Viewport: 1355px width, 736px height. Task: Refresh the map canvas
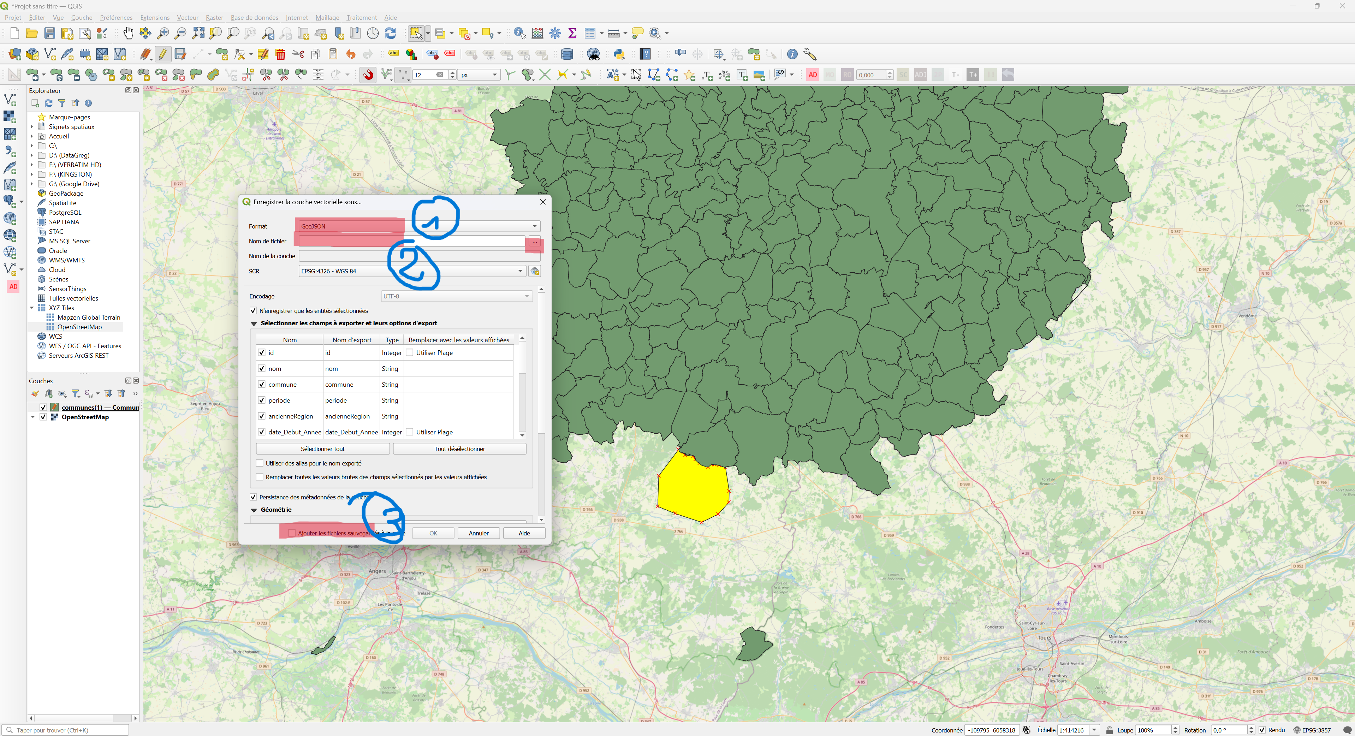(390, 34)
